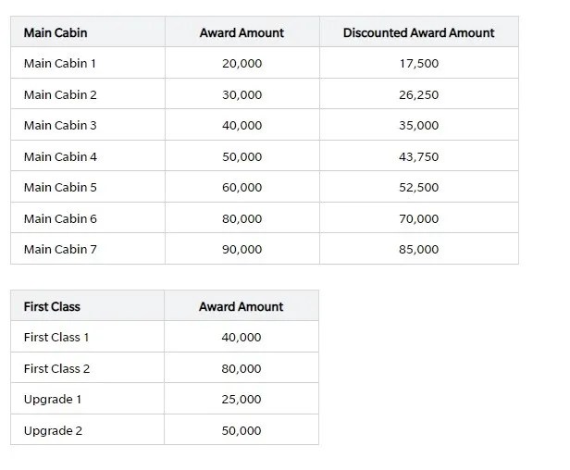Select the Upgrade 1 row label
The height and width of the screenshot is (470, 570).
coord(52,399)
